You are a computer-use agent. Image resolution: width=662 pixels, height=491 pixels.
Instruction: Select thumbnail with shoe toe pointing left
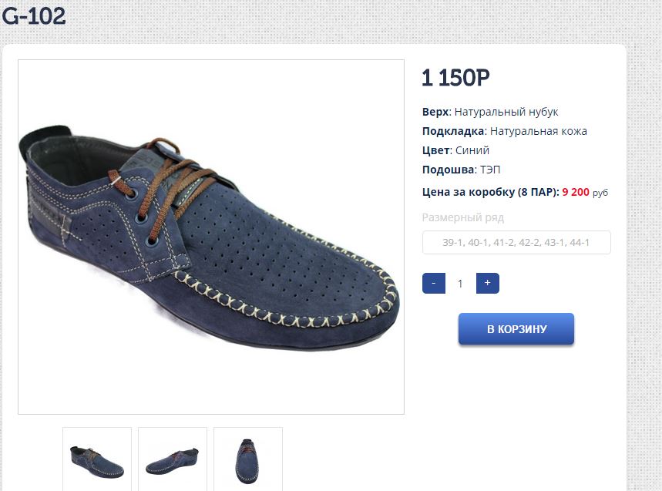(173, 459)
